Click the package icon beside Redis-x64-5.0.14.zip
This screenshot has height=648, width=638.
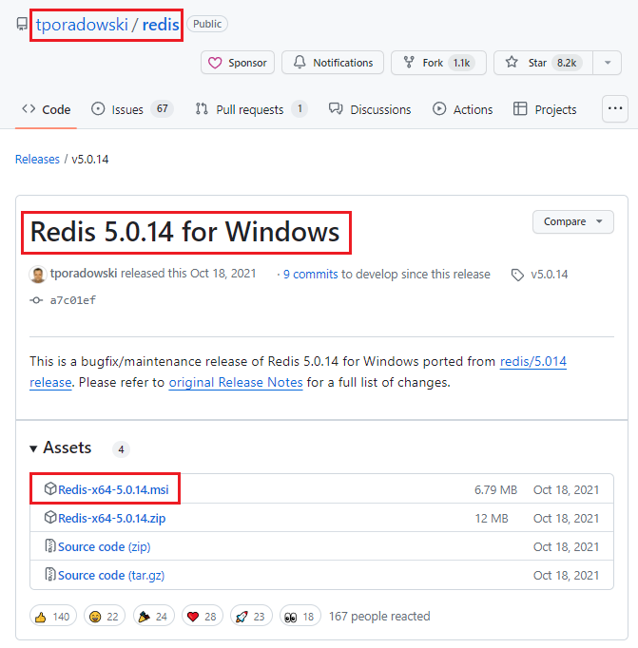[x=50, y=517]
